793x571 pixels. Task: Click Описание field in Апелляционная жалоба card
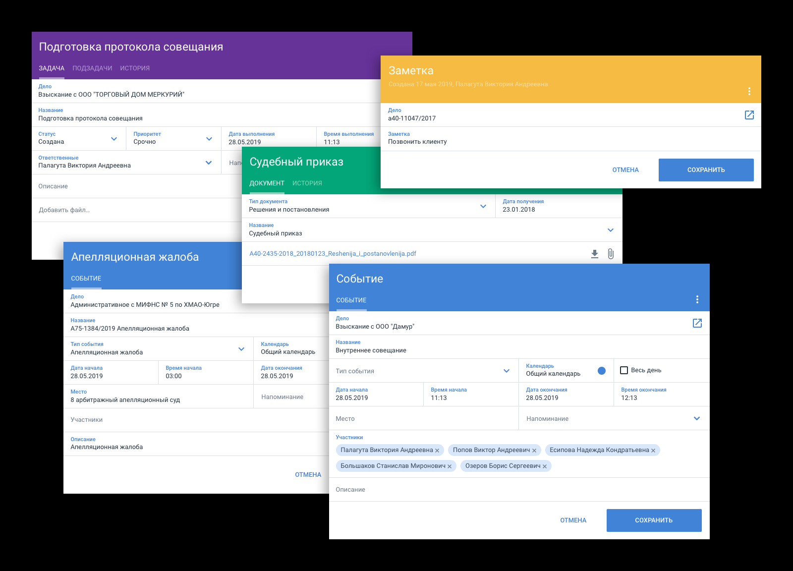(x=196, y=444)
